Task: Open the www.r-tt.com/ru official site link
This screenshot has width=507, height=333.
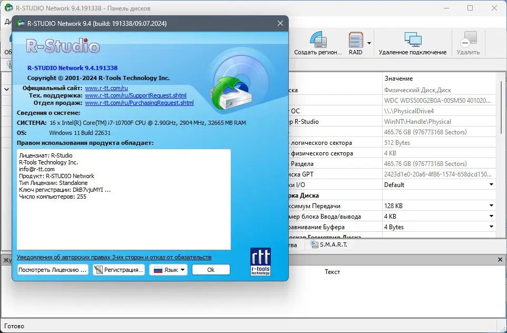Action: coord(106,88)
